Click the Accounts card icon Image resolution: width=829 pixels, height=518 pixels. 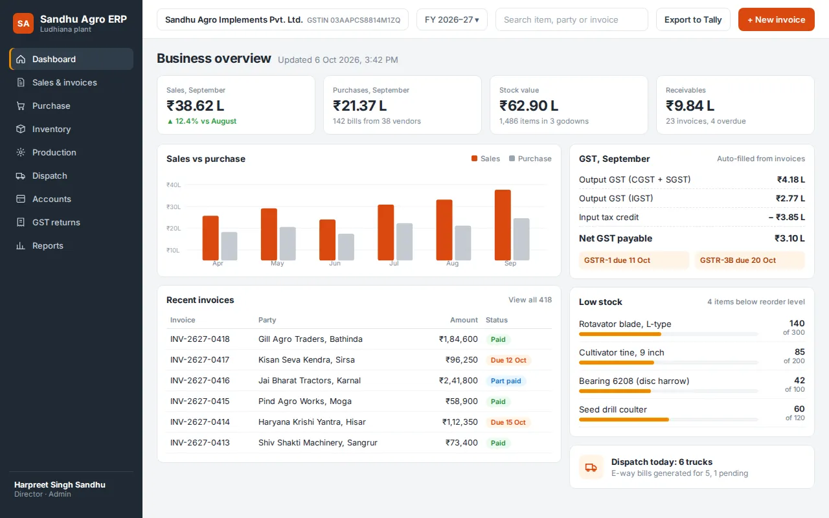[21, 199]
